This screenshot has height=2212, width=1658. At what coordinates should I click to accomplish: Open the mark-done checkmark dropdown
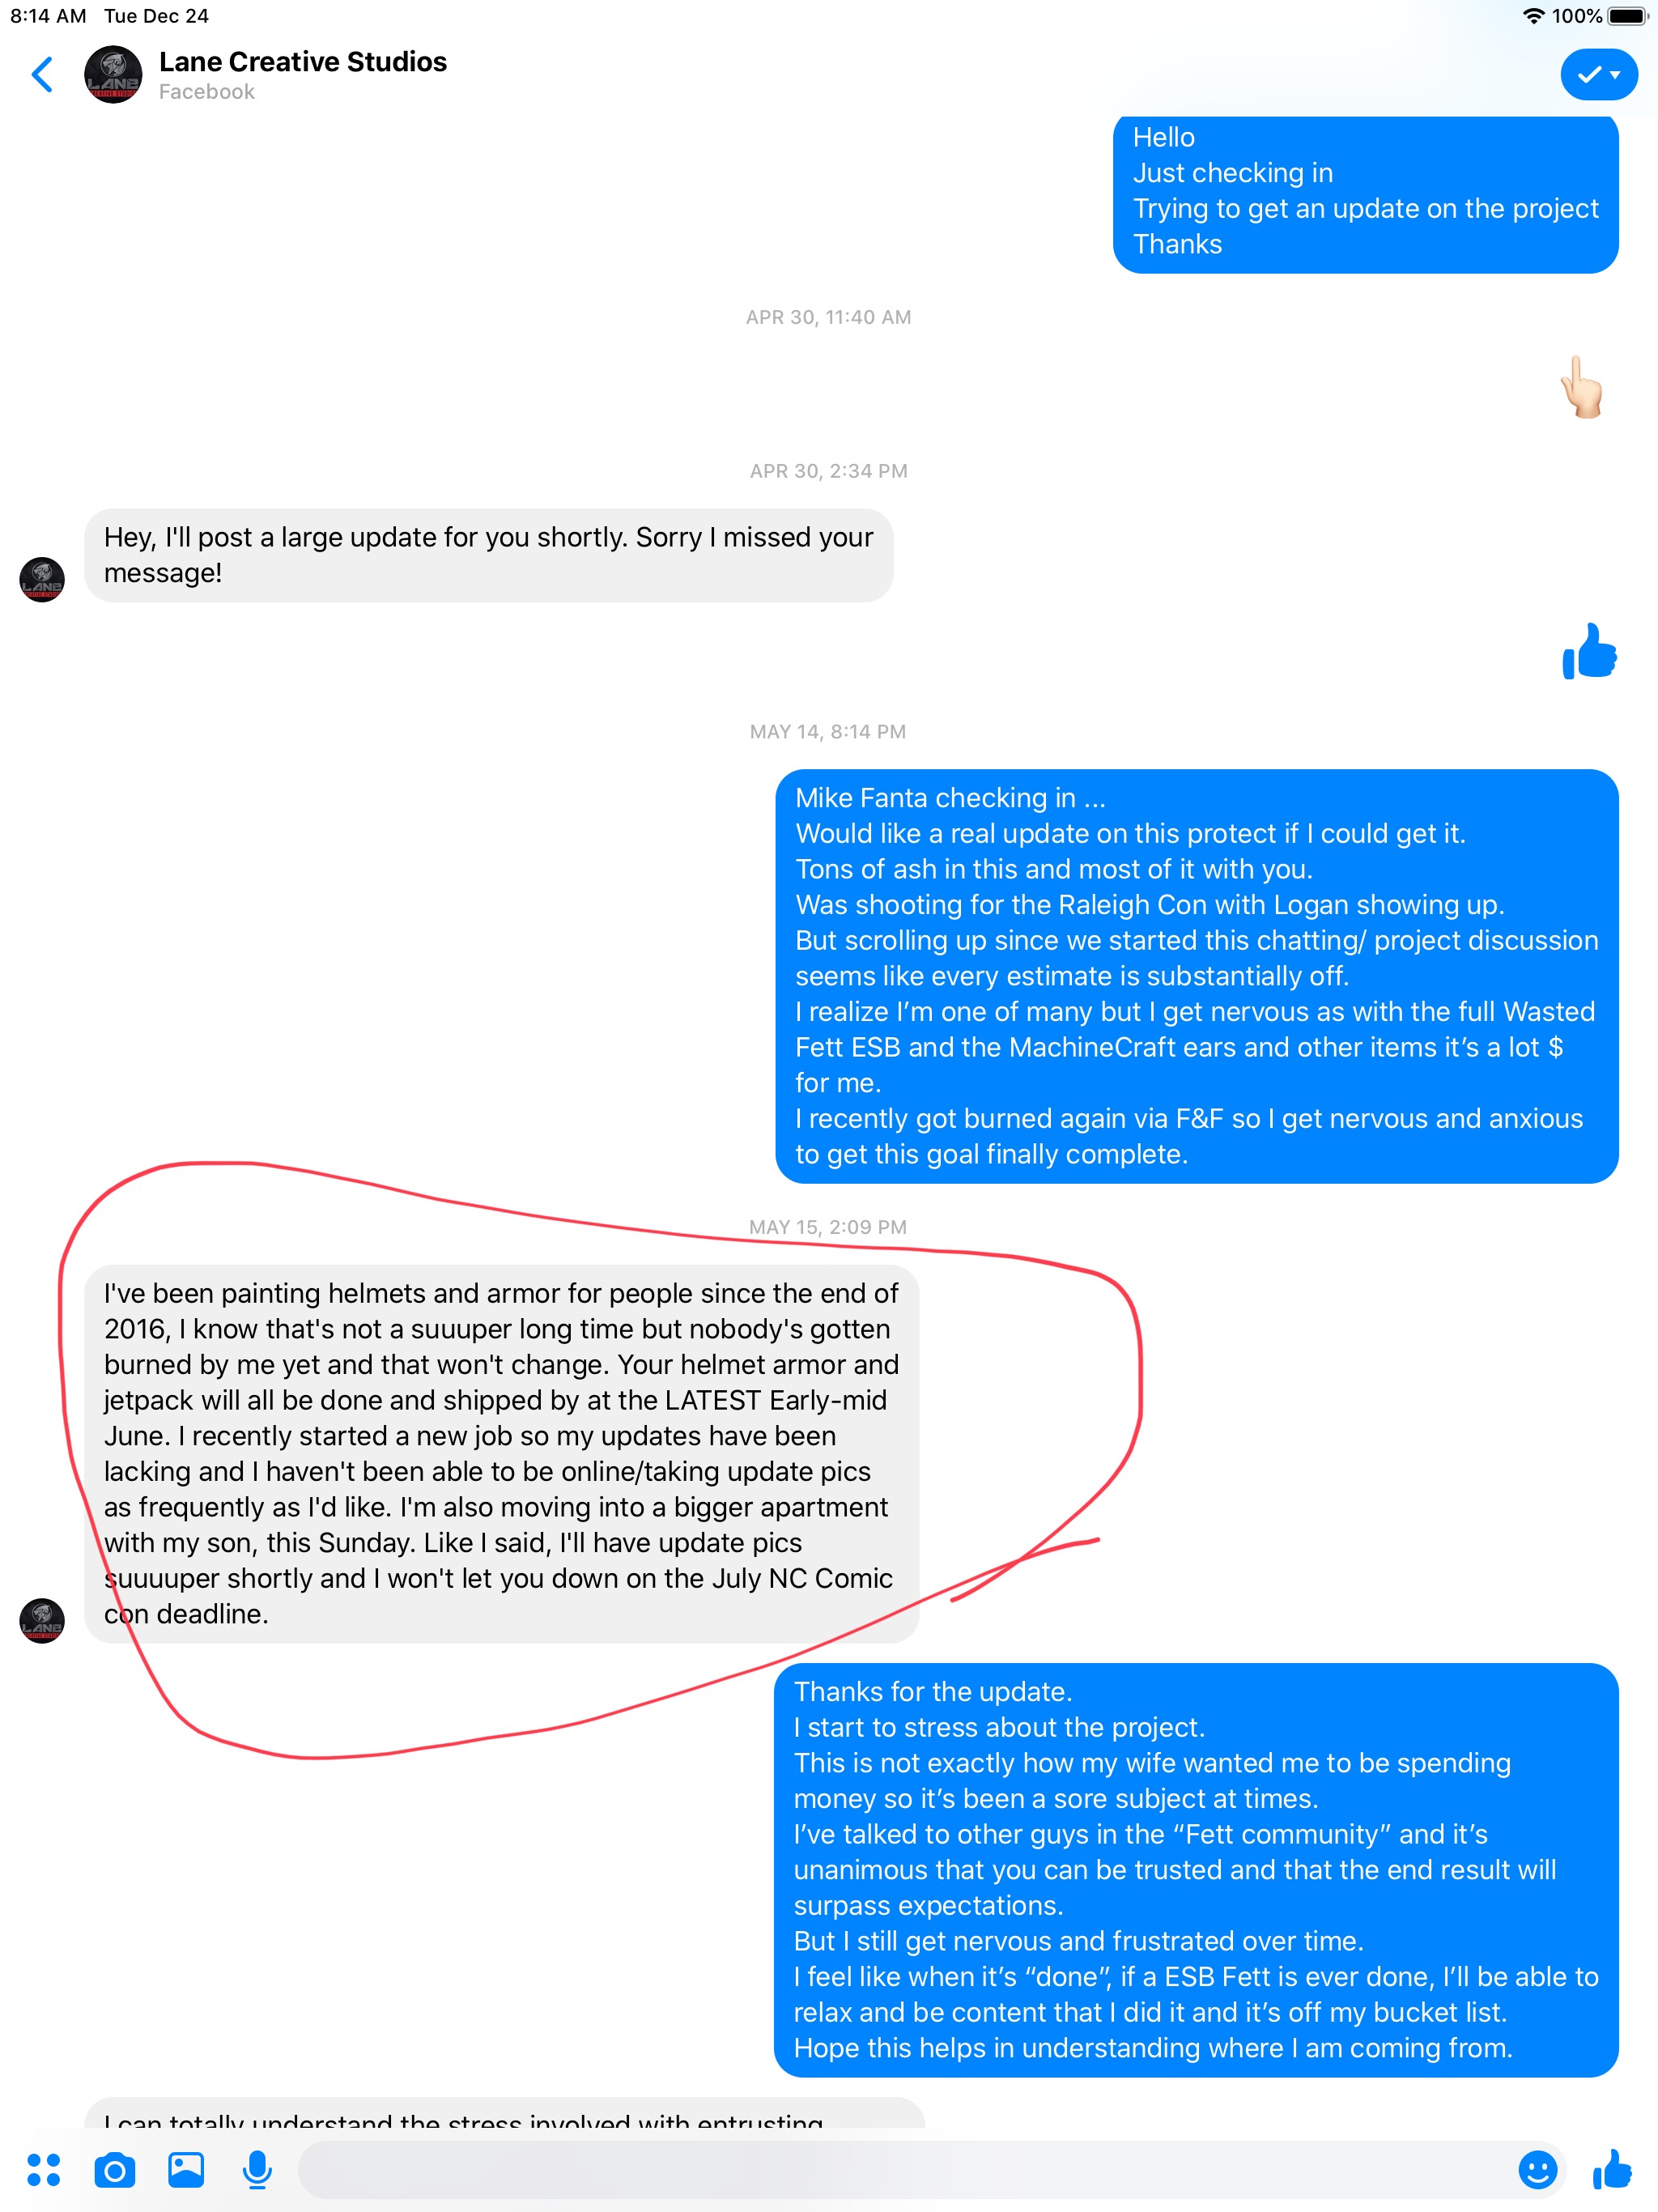coord(1598,74)
